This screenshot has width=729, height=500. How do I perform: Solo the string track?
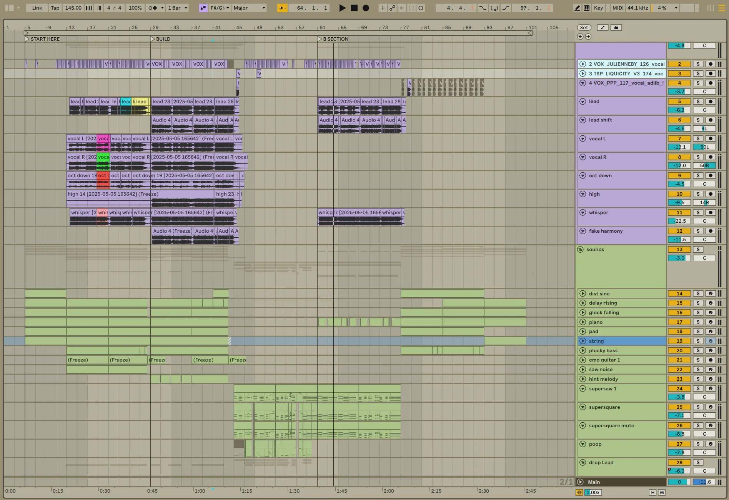click(x=698, y=341)
